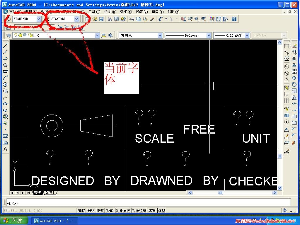Toggle 对象追踪 object tracking in status bar
300x225 pixels.
click(x=139, y=211)
